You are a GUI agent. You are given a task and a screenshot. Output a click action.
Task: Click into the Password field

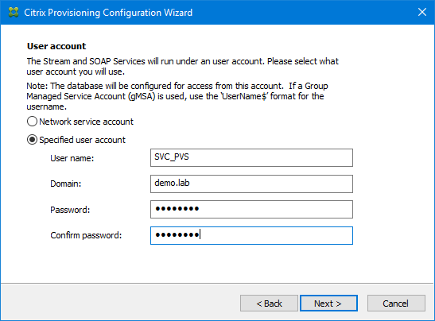[x=251, y=209]
